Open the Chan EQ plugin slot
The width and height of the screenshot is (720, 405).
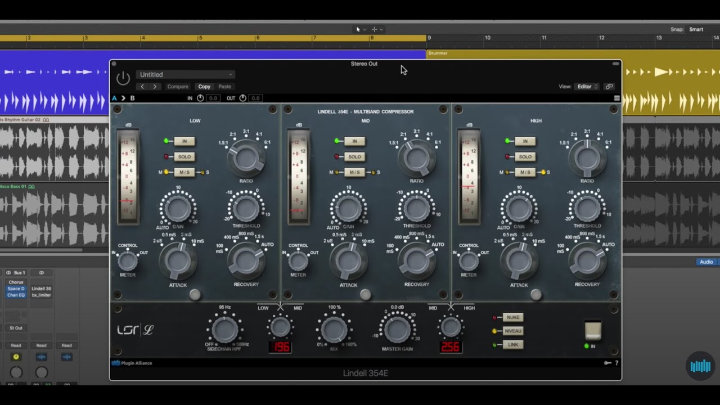16,295
